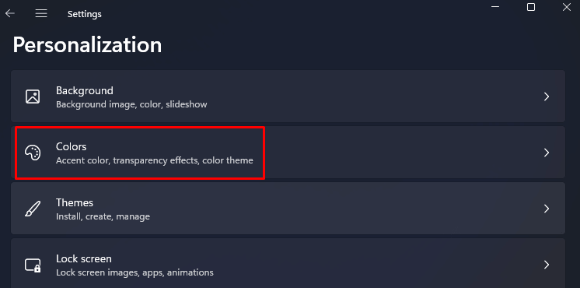Open Themes title entry
The image size is (580, 288).
click(x=75, y=203)
